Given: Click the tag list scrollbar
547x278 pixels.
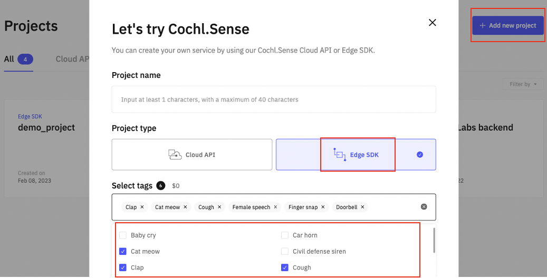Looking at the screenshot, I should coord(434,241).
